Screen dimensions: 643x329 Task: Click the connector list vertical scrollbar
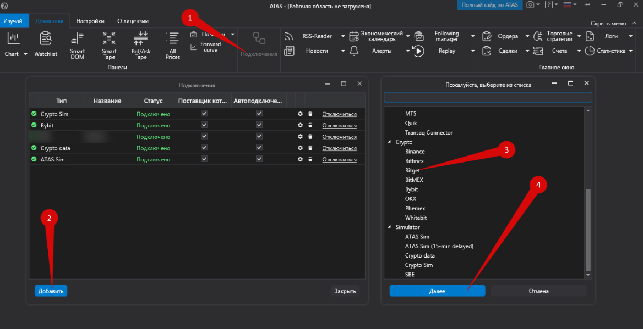click(588, 230)
